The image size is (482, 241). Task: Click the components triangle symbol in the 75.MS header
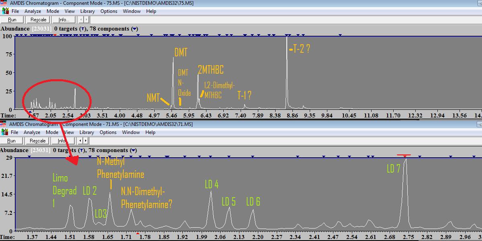pos(135,29)
